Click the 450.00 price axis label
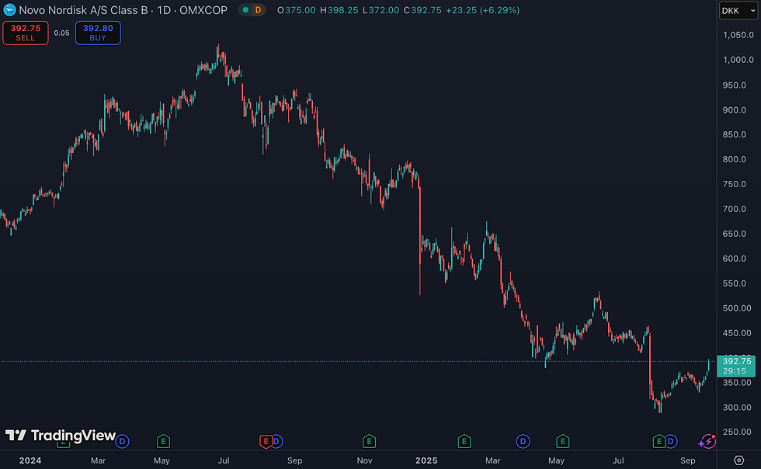This screenshot has width=761, height=469. (x=737, y=333)
